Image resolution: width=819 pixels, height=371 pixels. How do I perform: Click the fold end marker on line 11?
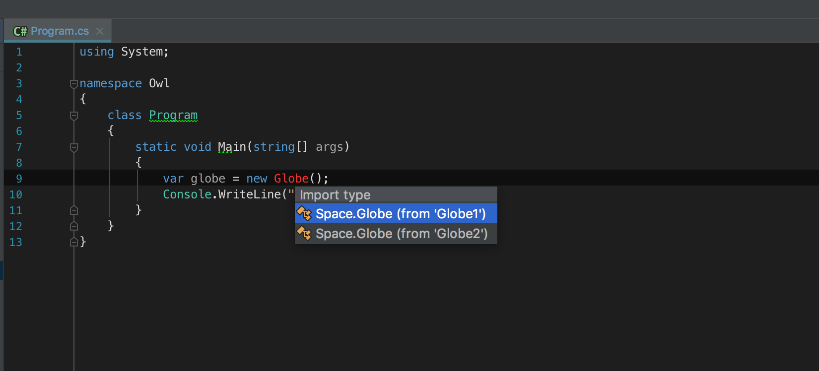click(74, 210)
